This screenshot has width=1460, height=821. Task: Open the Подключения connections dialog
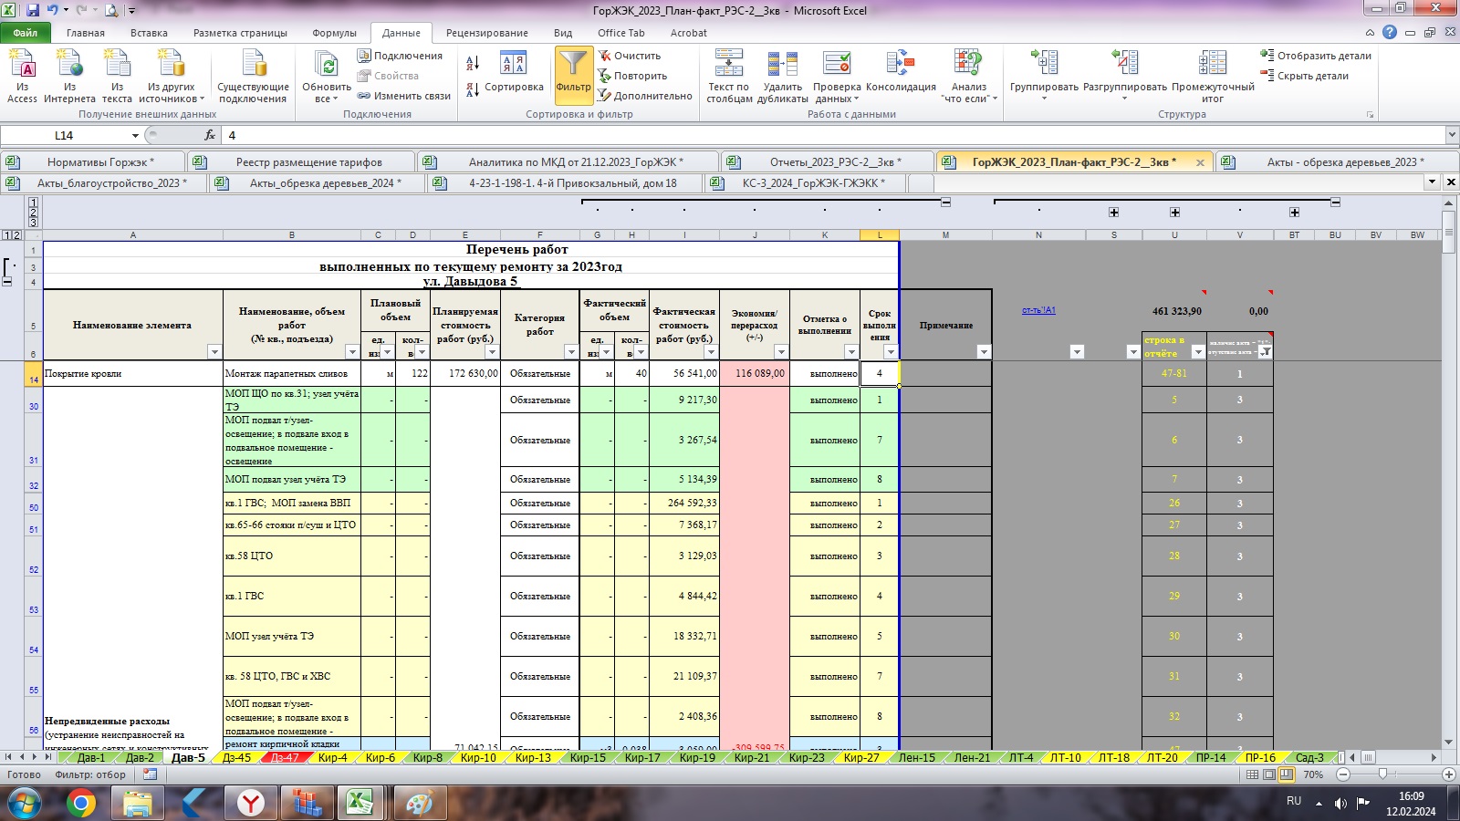point(400,56)
